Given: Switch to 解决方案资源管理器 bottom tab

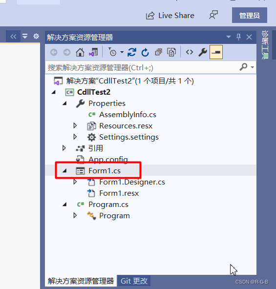Looking at the screenshot, I should tap(81, 281).
